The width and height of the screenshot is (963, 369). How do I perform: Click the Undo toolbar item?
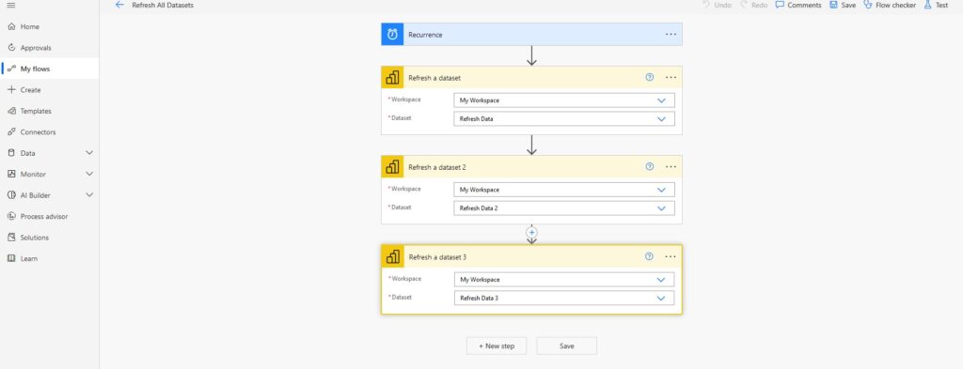coord(717,5)
